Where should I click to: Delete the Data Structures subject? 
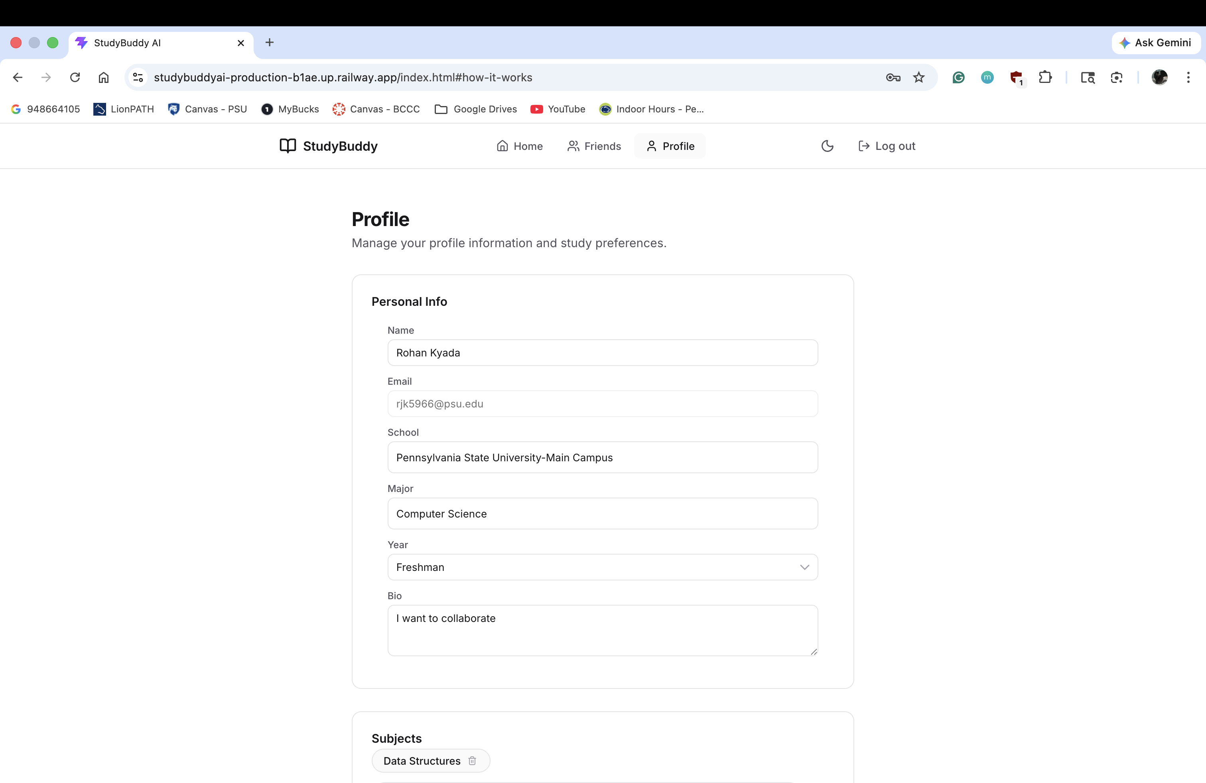(x=472, y=761)
